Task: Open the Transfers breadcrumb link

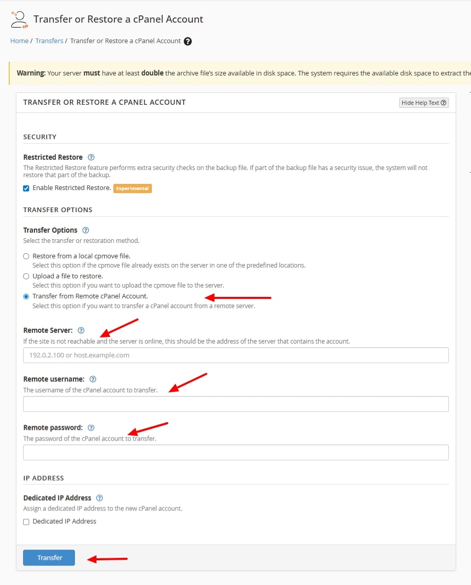Action: pos(49,41)
